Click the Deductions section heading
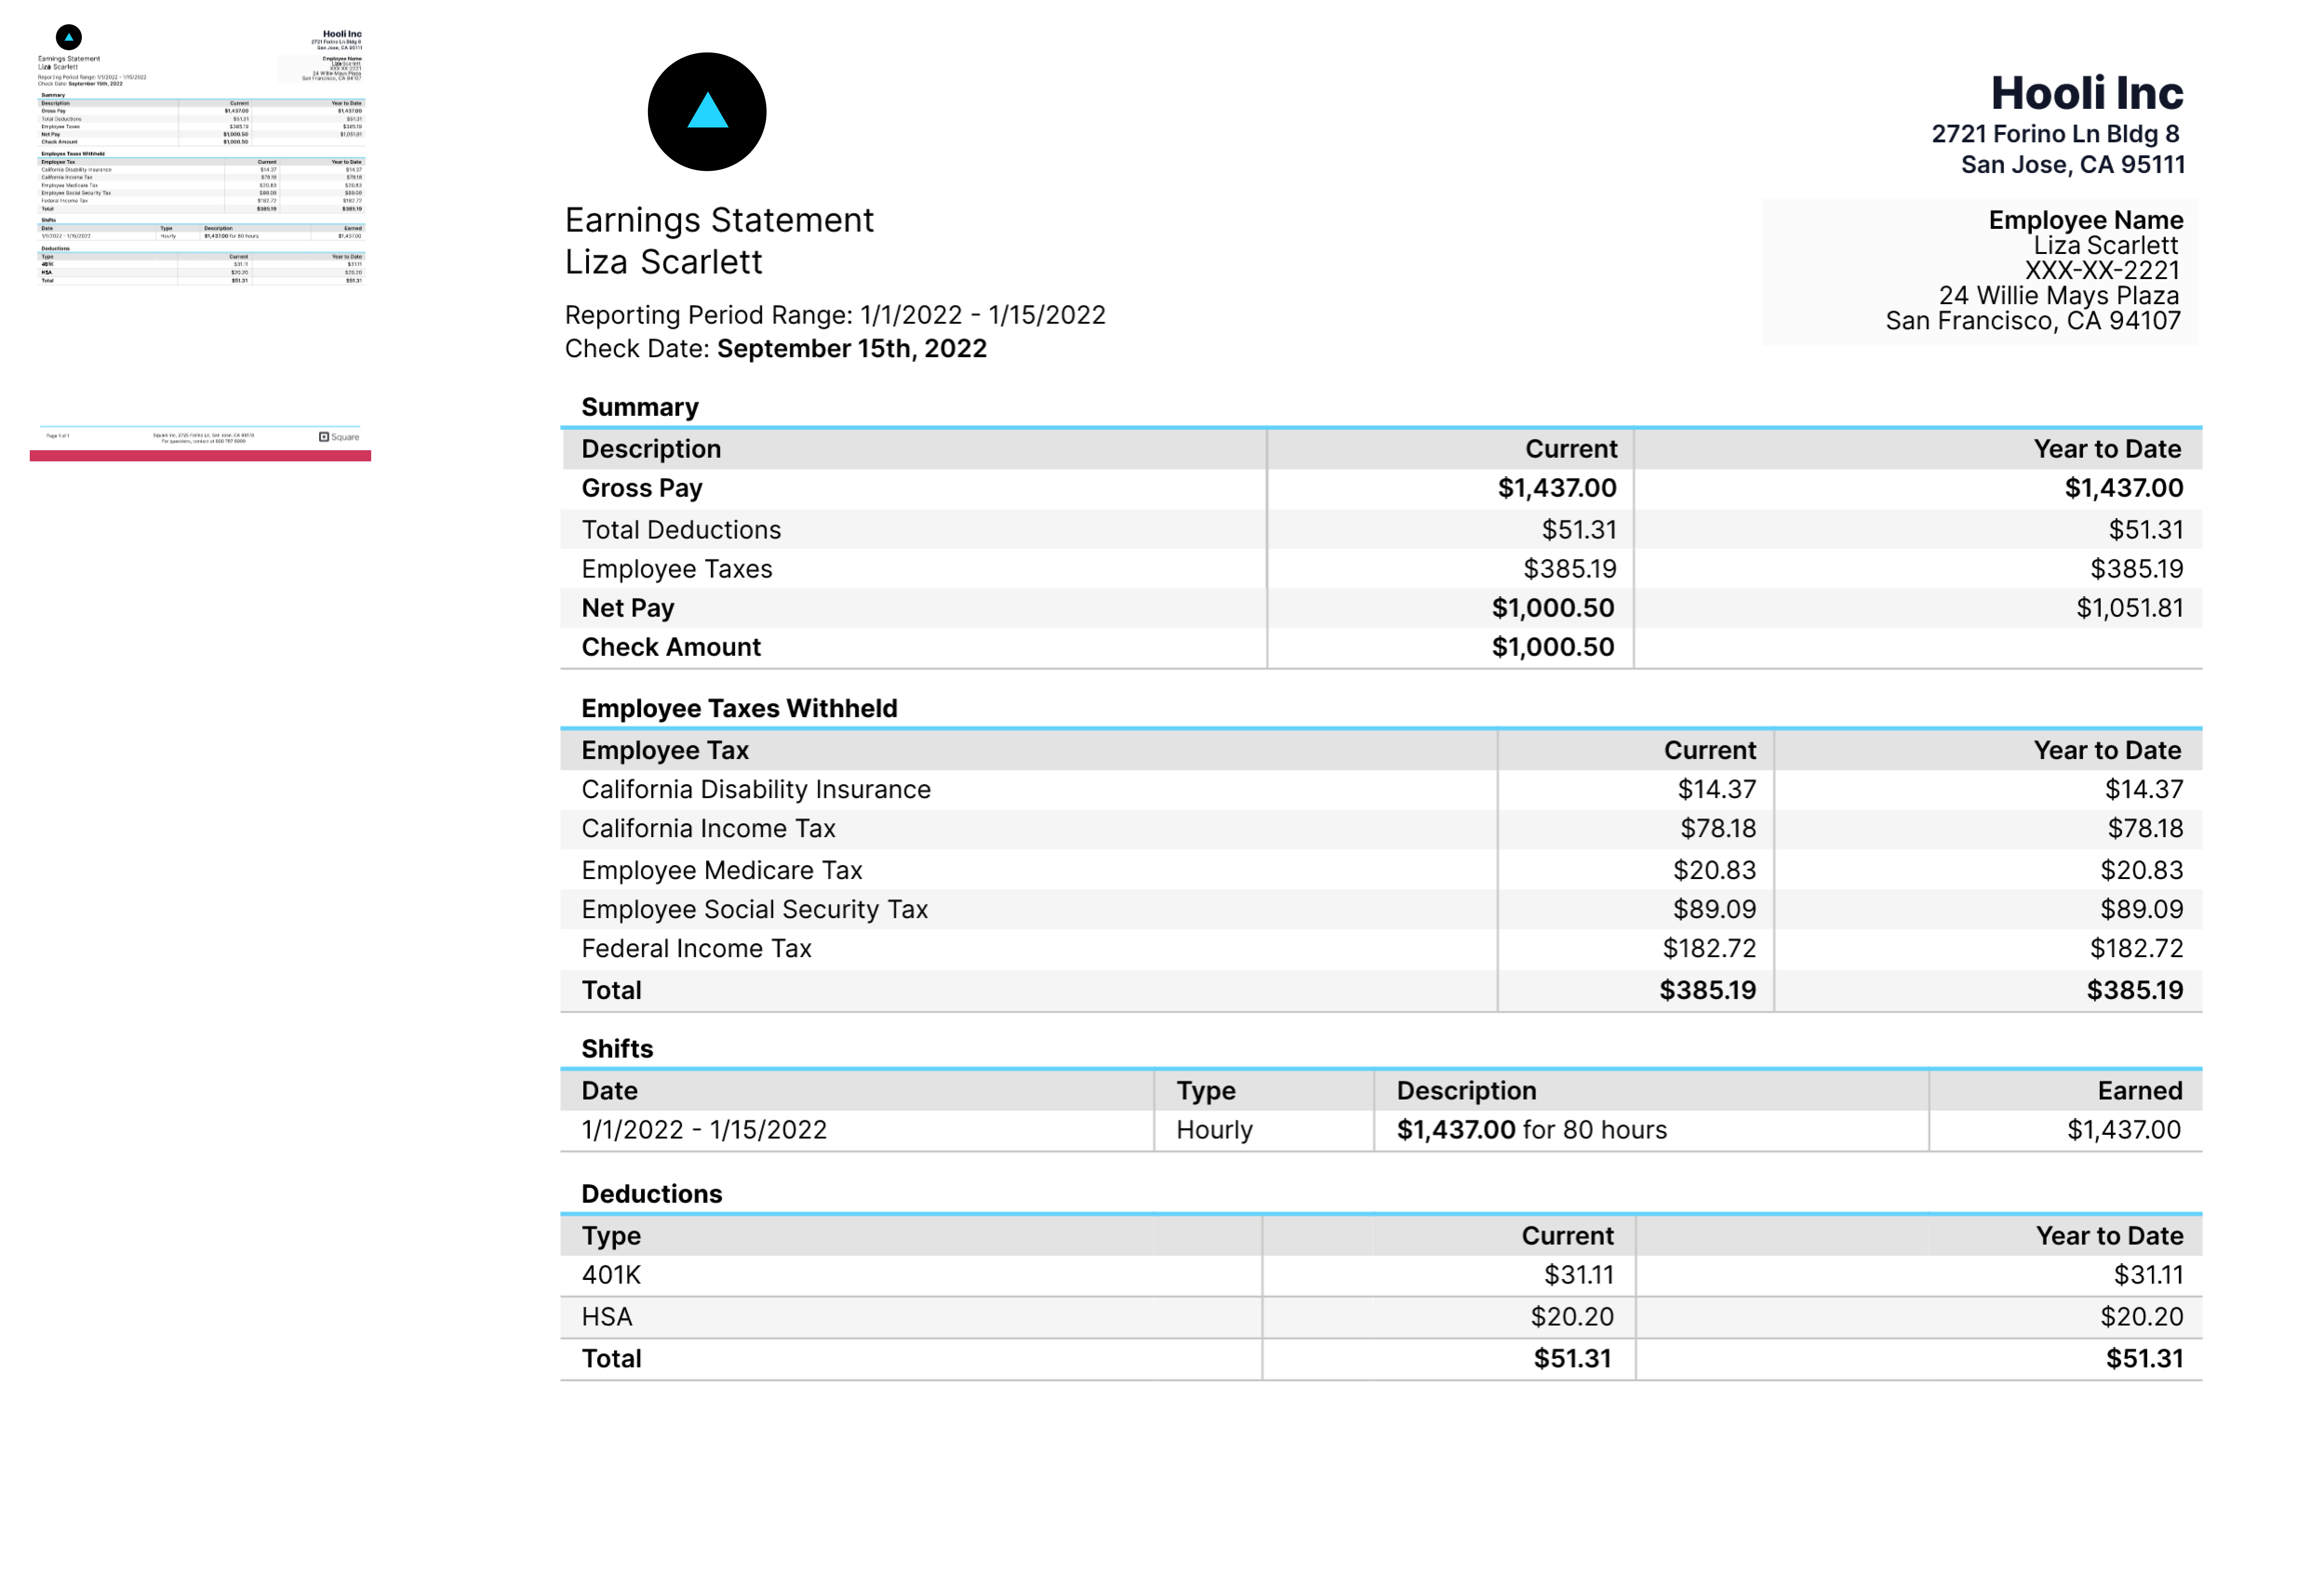The width and height of the screenshot is (2324, 1572). tap(651, 1194)
